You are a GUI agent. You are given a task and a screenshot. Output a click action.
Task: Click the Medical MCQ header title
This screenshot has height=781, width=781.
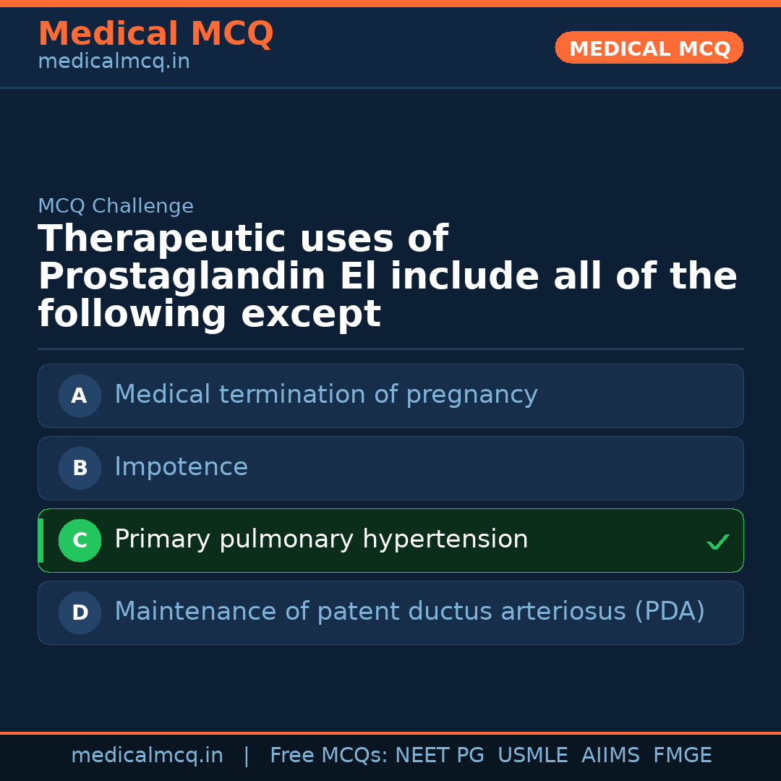[x=155, y=34]
